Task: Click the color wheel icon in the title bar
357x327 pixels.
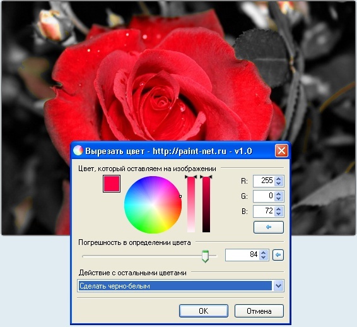Action: point(78,151)
